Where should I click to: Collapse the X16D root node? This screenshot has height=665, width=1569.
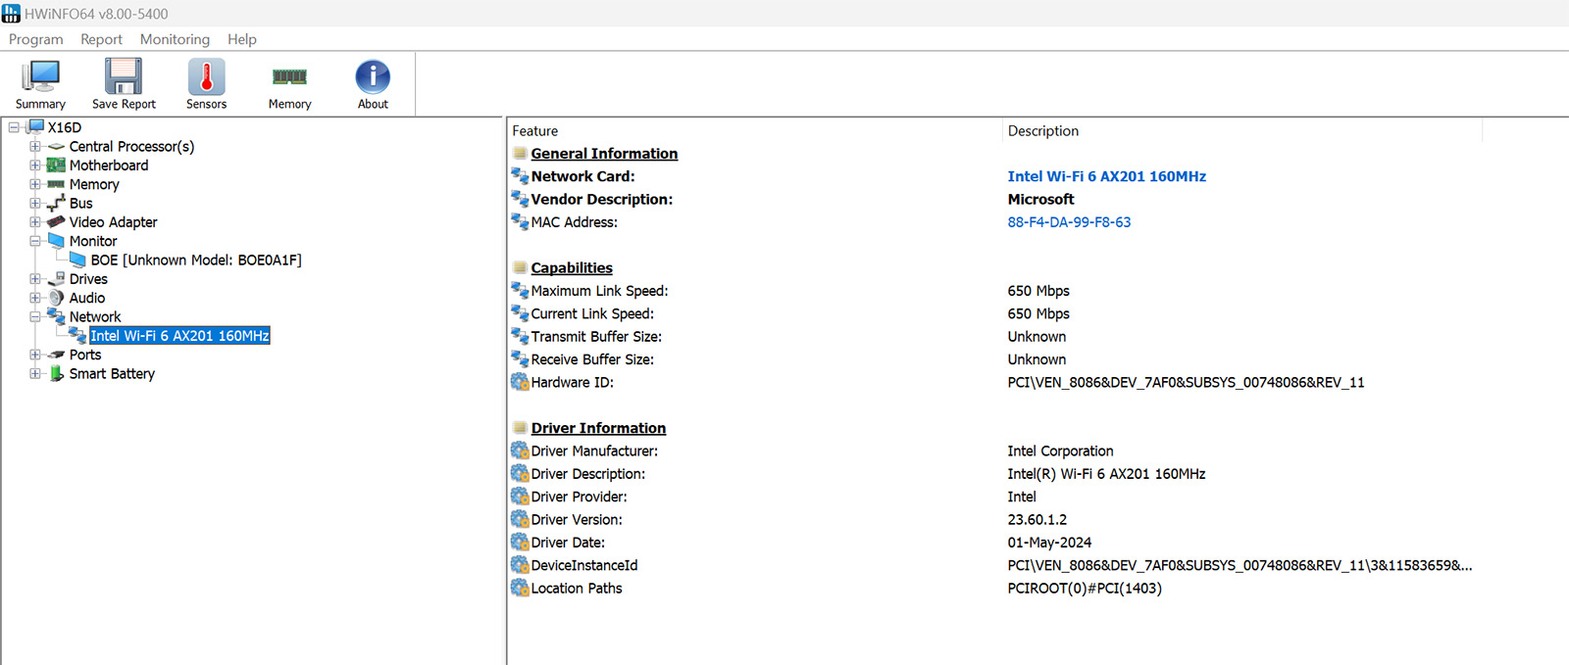(x=14, y=127)
